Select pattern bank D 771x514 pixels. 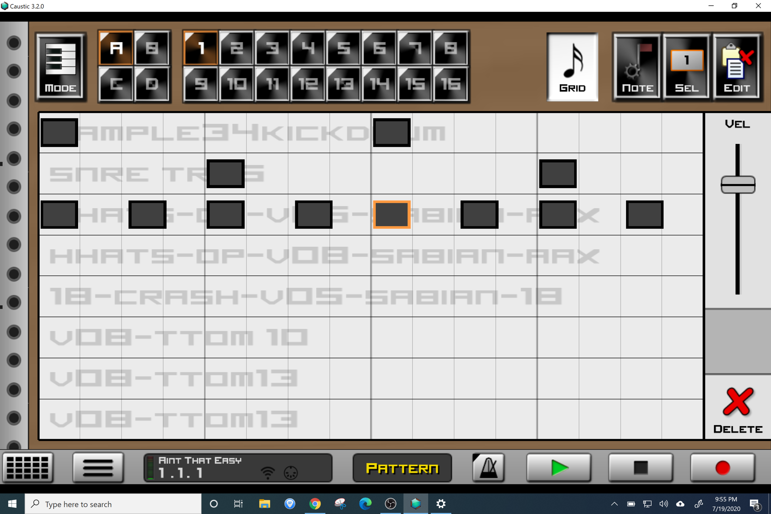point(152,84)
